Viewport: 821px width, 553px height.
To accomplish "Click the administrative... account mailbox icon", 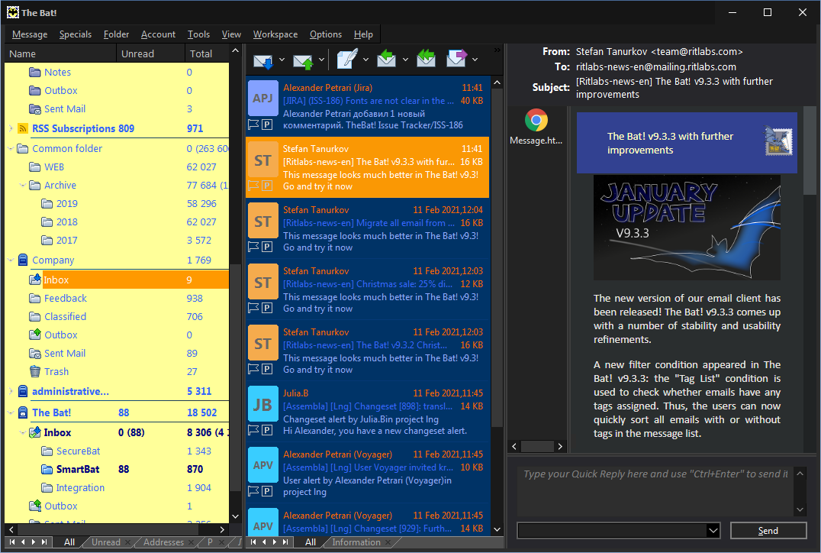I will point(23,392).
